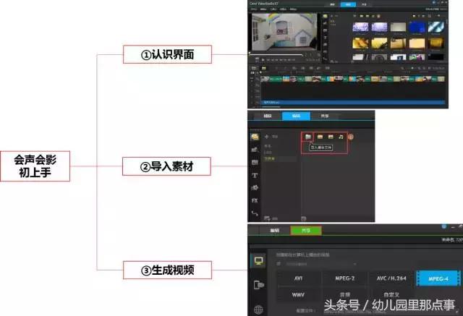This screenshot has width=463, height=316.
Task: Choose the 音频 audio format button
Action: (344, 295)
